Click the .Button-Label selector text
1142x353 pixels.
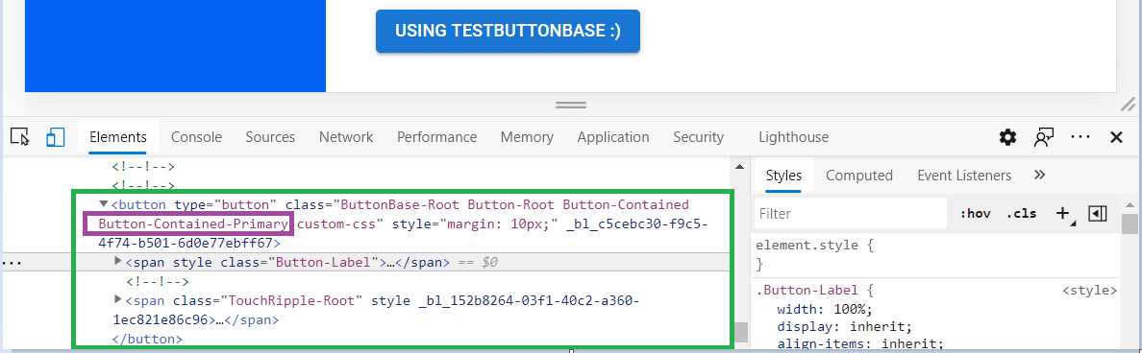(807, 291)
